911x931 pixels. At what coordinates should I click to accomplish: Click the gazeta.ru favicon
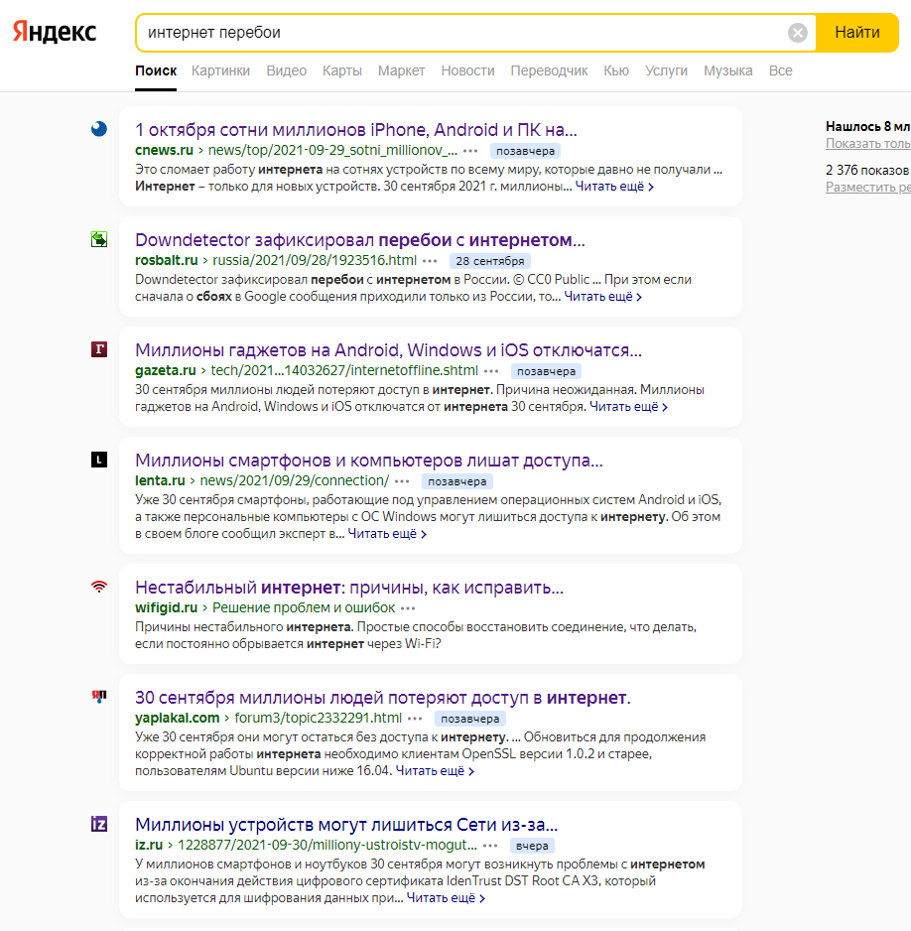tap(99, 349)
